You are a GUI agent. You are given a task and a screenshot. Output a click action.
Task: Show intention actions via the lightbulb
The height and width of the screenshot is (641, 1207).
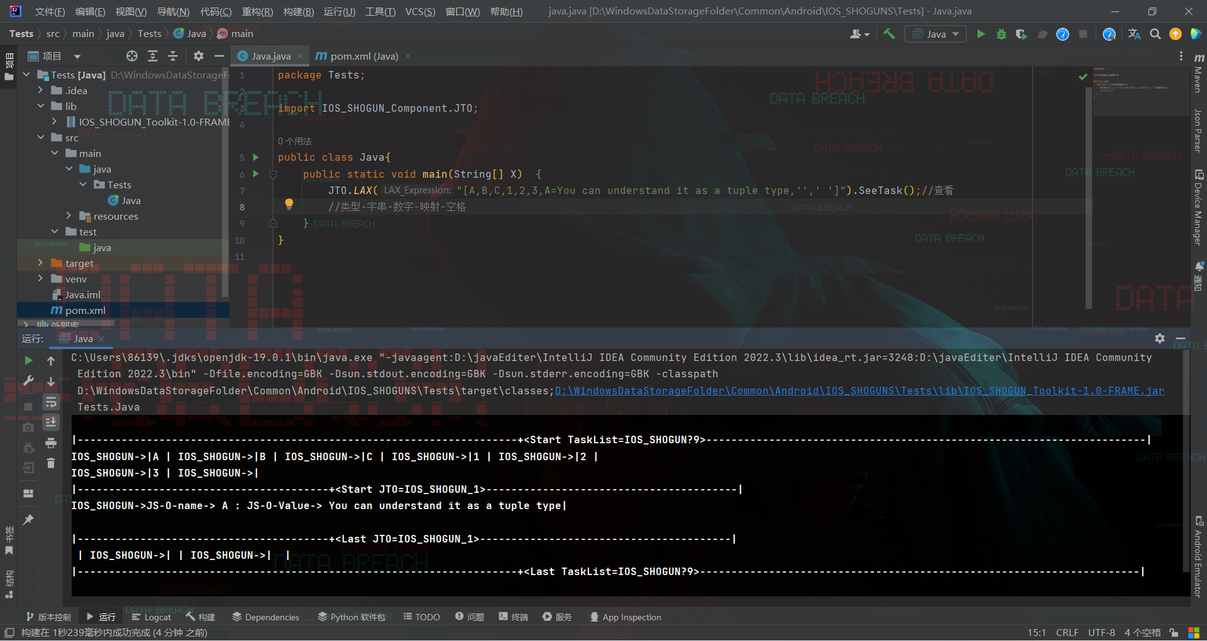[x=289, y=203]
